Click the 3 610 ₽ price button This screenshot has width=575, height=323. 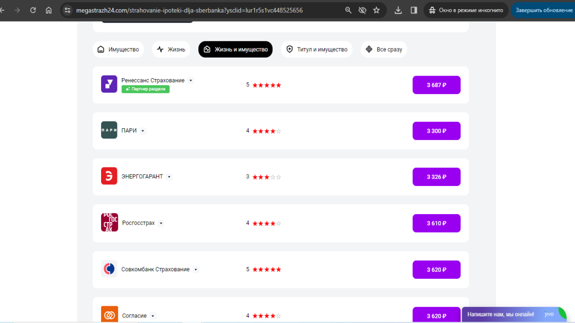[437, 223]
